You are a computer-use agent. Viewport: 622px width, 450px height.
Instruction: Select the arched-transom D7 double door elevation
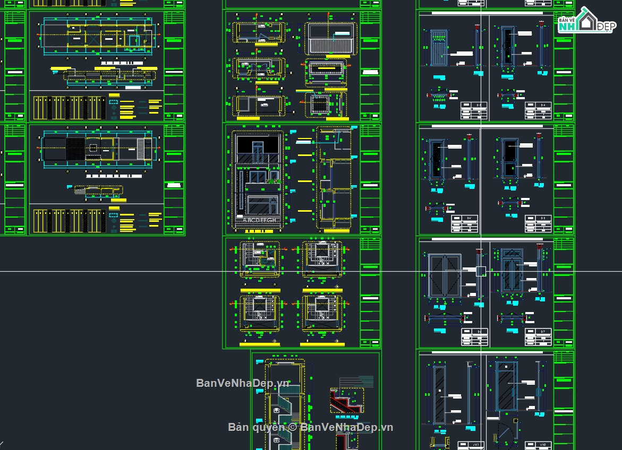tap(512, 271)
